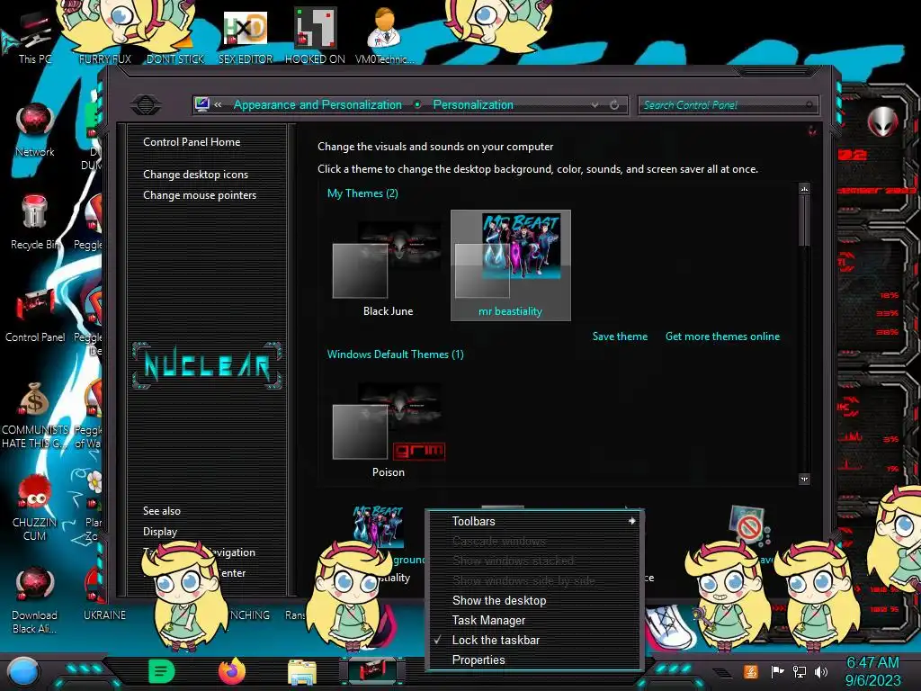This screenshot has height=691, width=921.
Task: Click the Save theme link
Action: [x=620, y=337]
